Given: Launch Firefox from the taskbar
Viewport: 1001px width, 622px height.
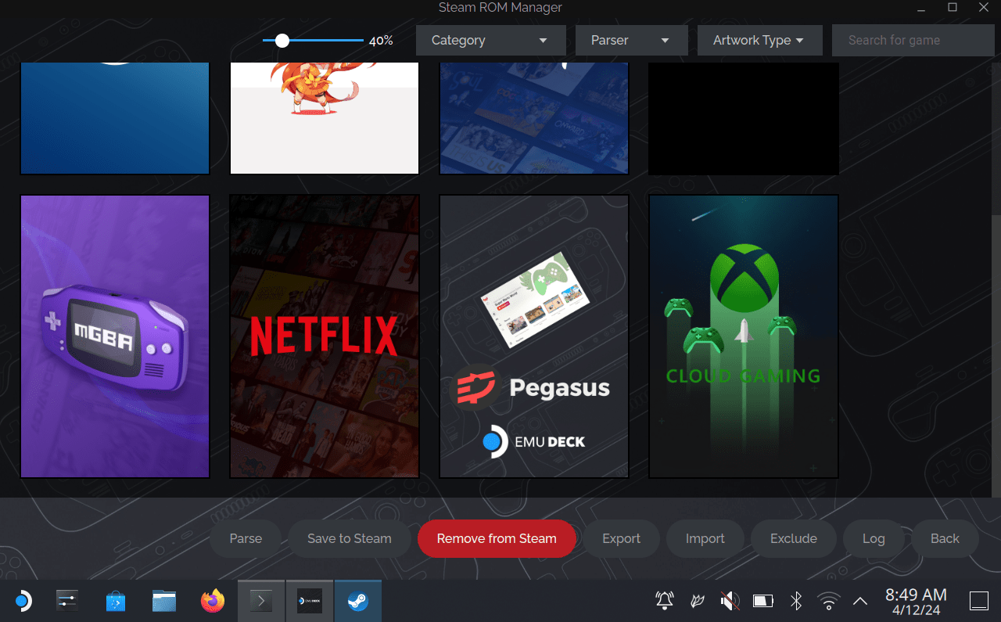Looking at the screenshot, I should point(212,601).
